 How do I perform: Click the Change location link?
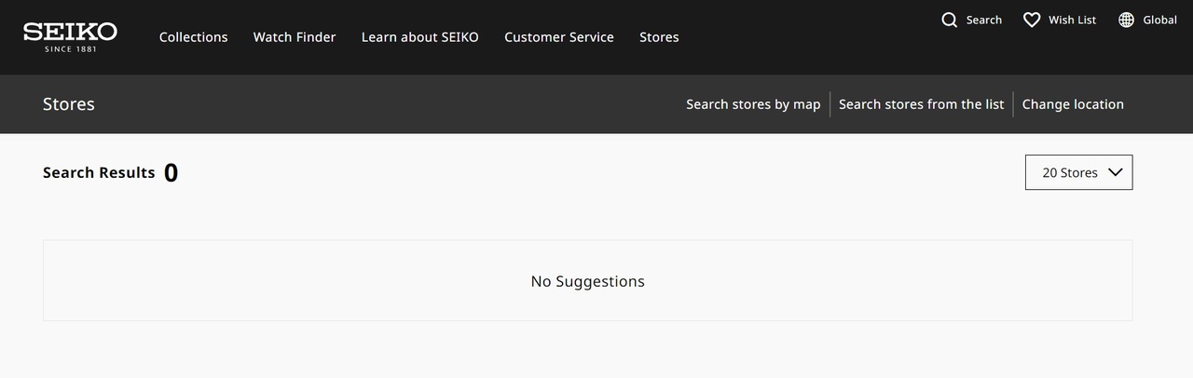pyautogui.click(x=1073, y=104)
